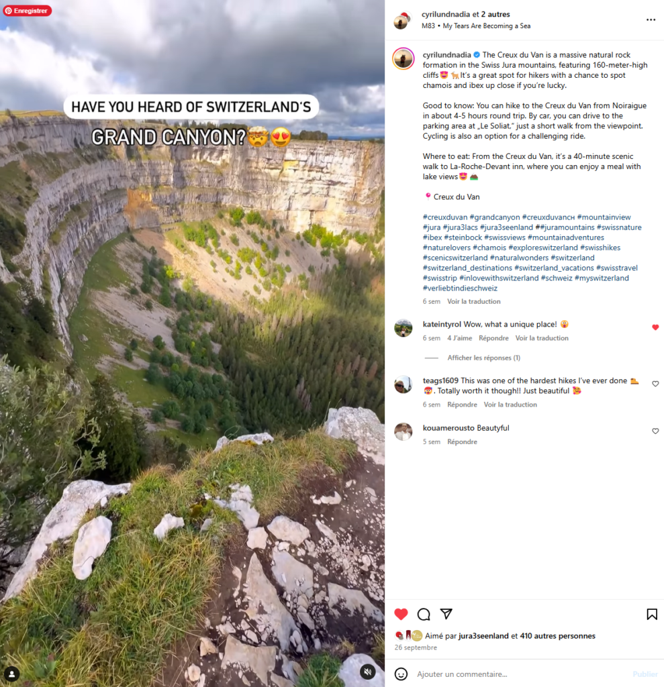664x687 pixels.
Task: Unmute the video sound icon
Action: click(x=368, y=671)
